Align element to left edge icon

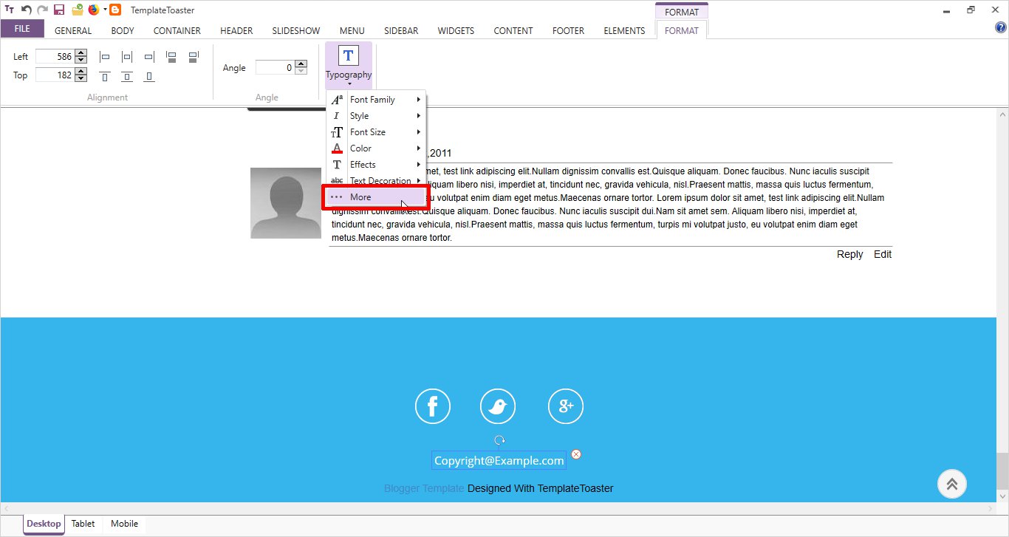[105, 57]
